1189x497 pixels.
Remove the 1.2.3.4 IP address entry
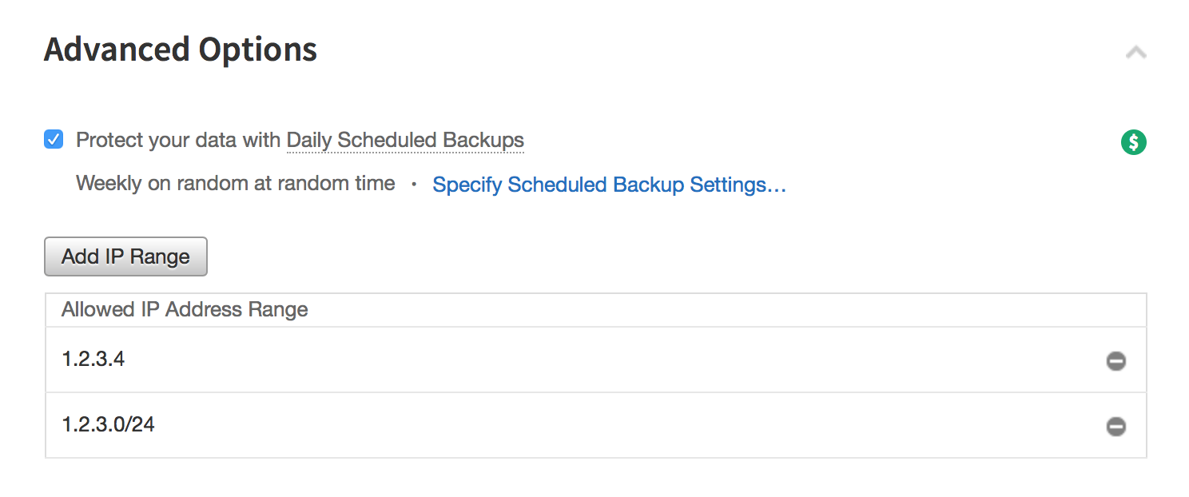1115,361
